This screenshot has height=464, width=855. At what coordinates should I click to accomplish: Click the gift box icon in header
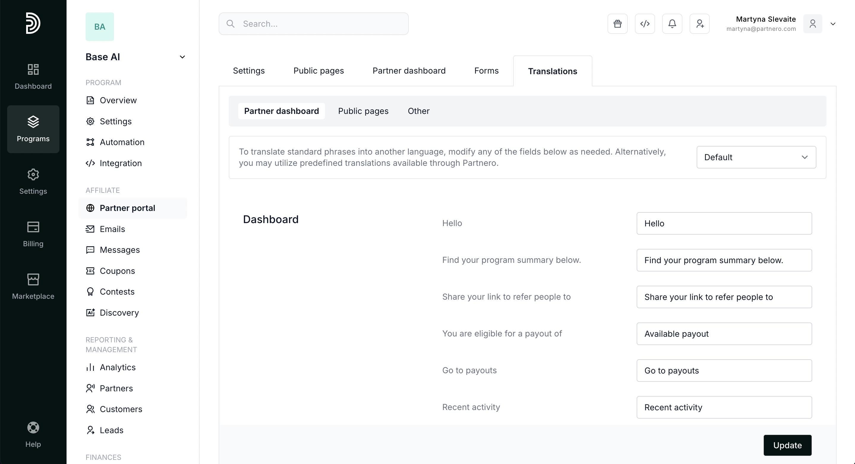coord(617,24)
